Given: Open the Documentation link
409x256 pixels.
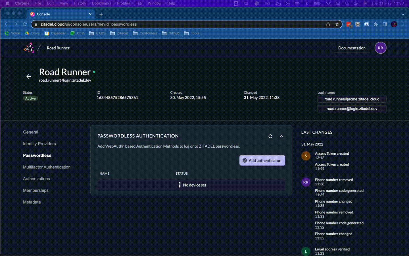Looking at the screenshot, I should [x=352, y=48].
